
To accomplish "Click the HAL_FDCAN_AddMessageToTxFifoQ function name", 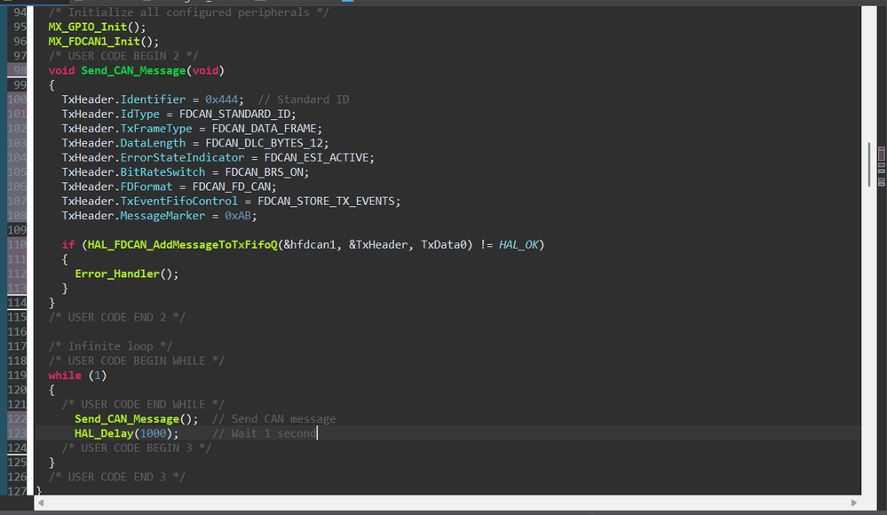I will coord(182,245).
